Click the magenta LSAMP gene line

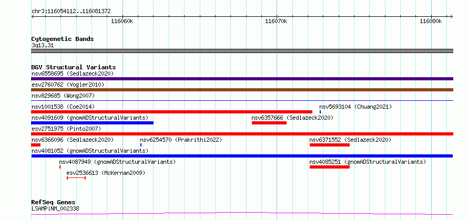[242, 214]
